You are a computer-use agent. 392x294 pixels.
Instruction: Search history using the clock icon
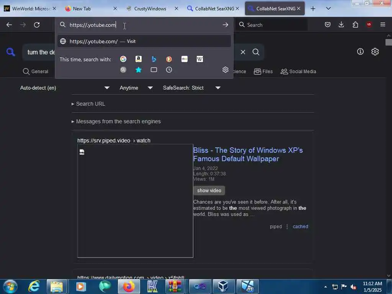pyautogui.click(x=169, y=70)
